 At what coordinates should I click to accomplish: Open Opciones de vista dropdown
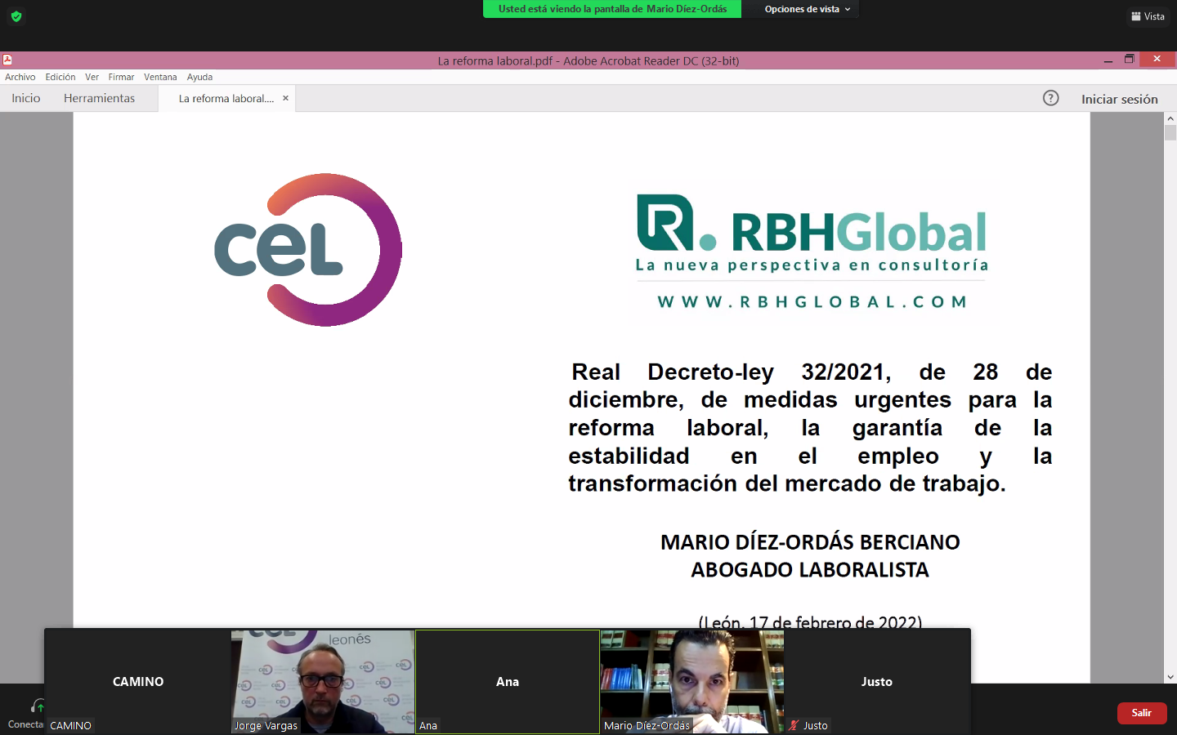pos(808,9)
